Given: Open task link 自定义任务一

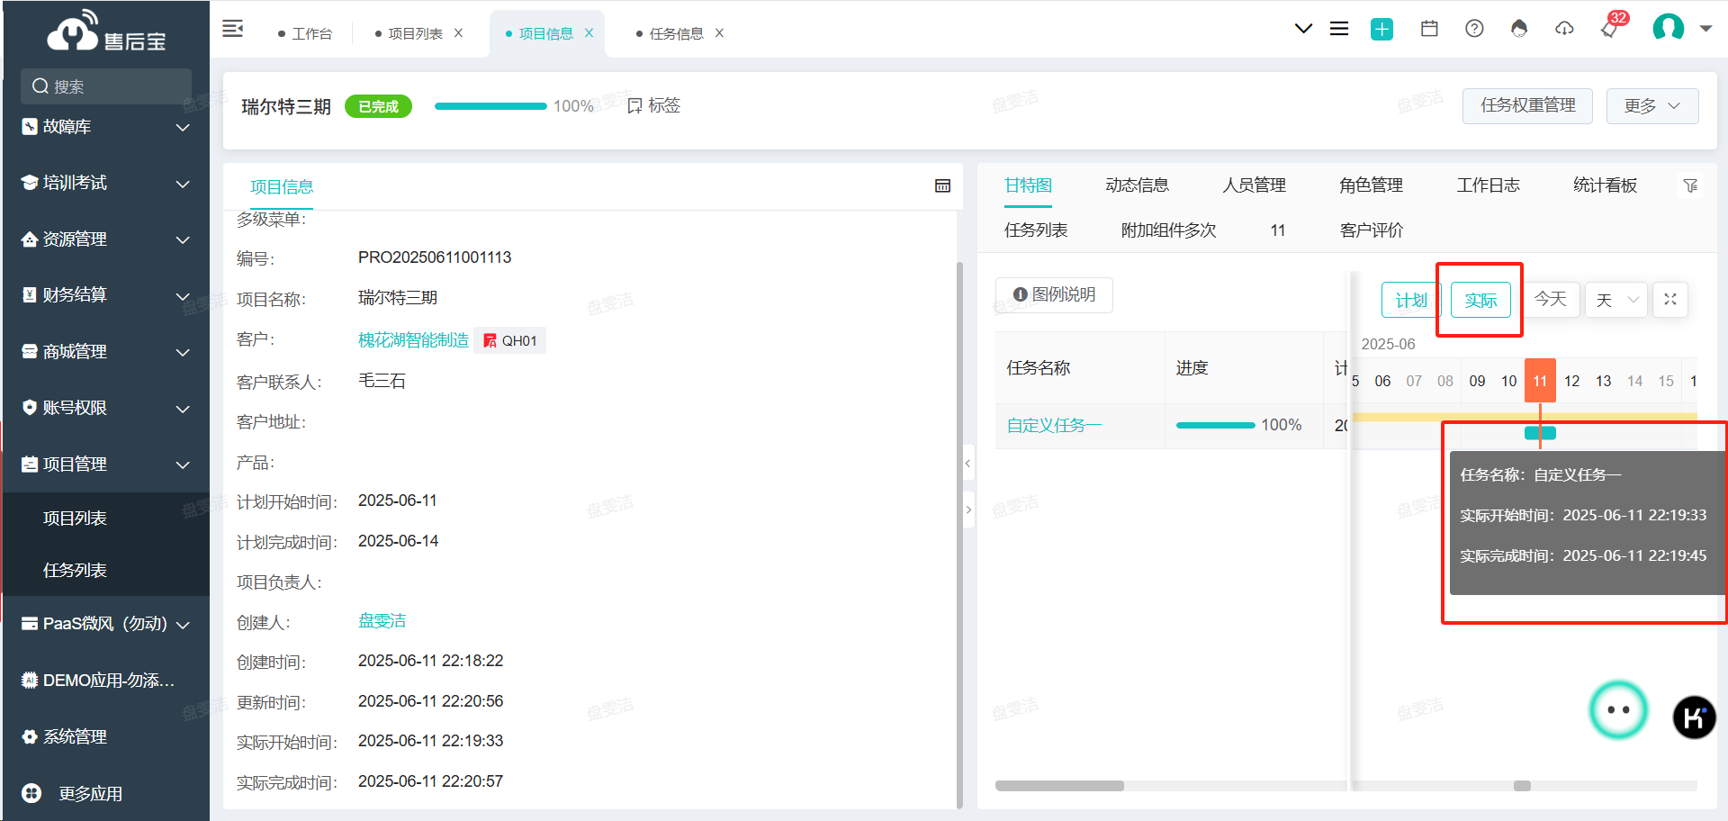Looking at the screenshot, I should pos(1054,425).
